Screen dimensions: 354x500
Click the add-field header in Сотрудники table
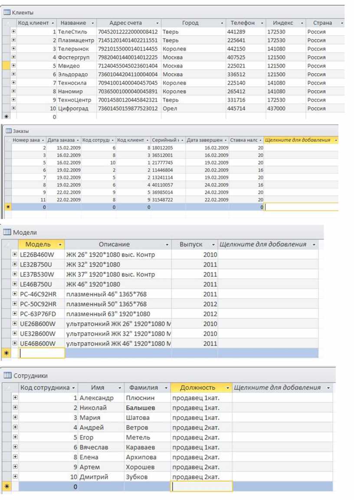282,388
